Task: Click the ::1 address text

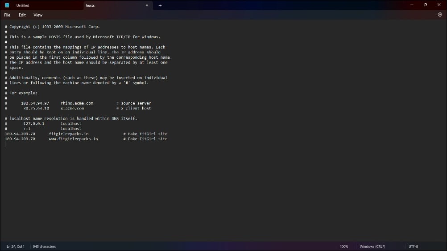Action: 27,129
